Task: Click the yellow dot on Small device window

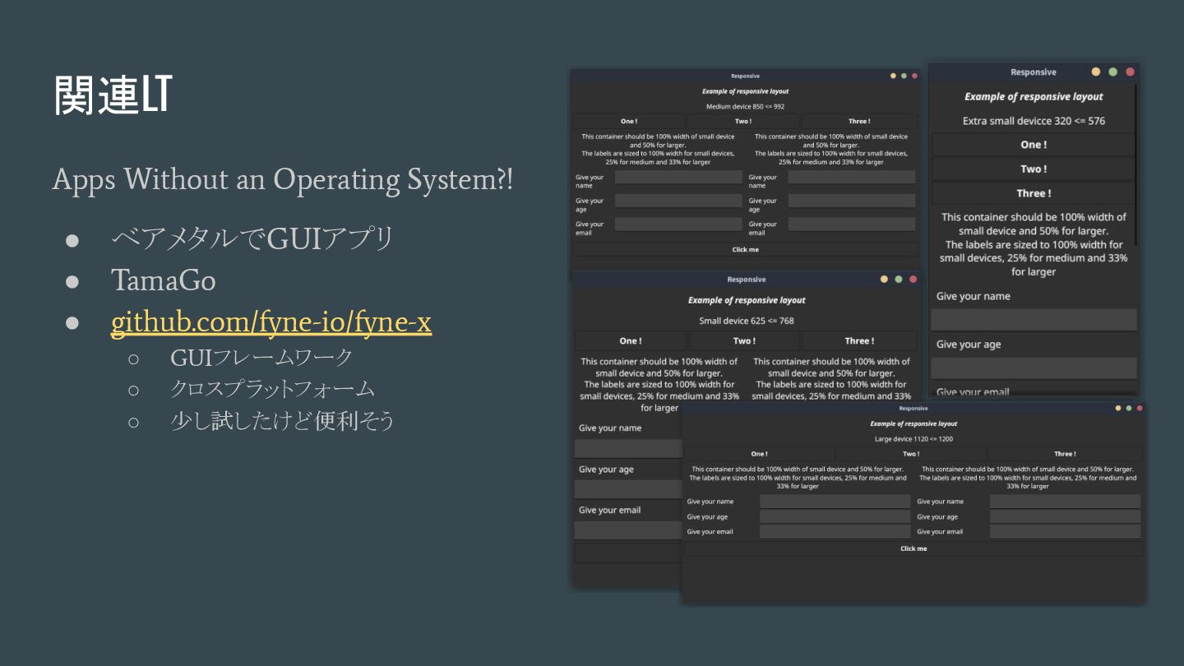Action: pos(884,280)
